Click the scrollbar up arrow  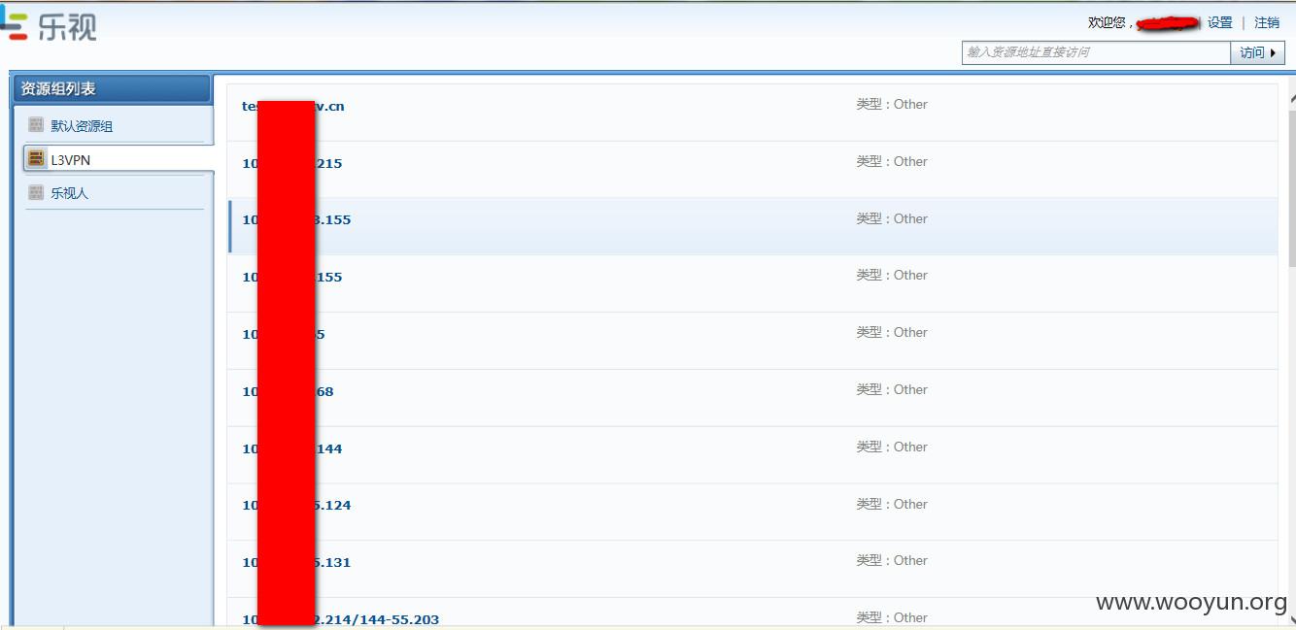point(1291,98)
